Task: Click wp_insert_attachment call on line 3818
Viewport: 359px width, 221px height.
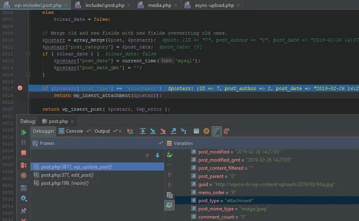Action: point(102,96)
